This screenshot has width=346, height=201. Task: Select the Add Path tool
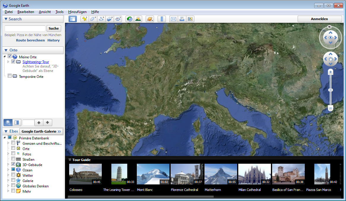click(101, 19)
